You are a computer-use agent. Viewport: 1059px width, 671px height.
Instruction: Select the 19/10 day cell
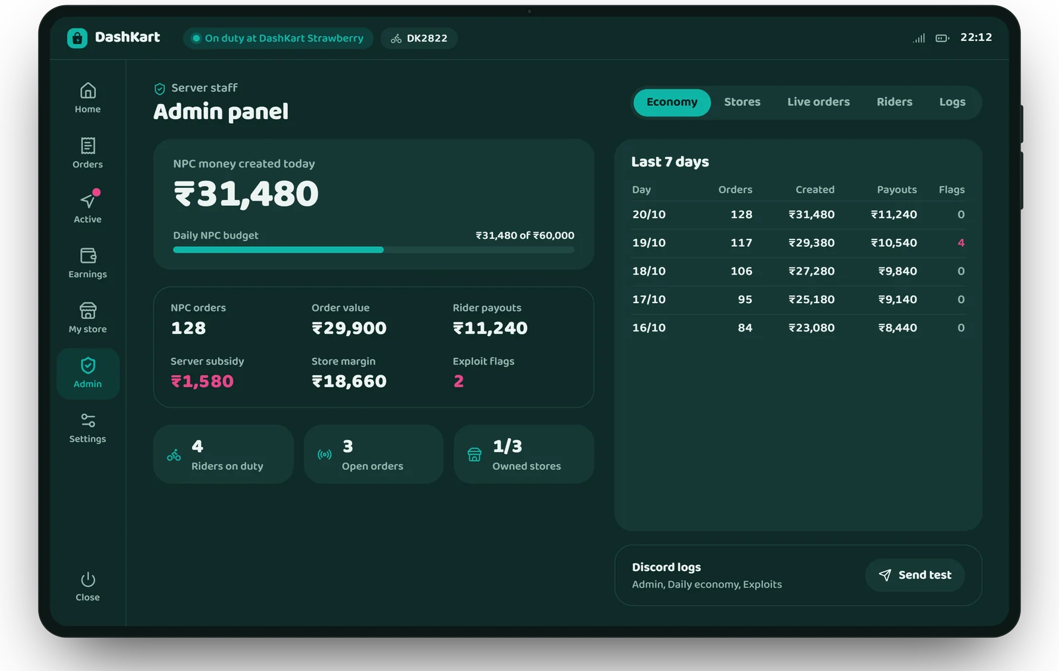point(649,243)
